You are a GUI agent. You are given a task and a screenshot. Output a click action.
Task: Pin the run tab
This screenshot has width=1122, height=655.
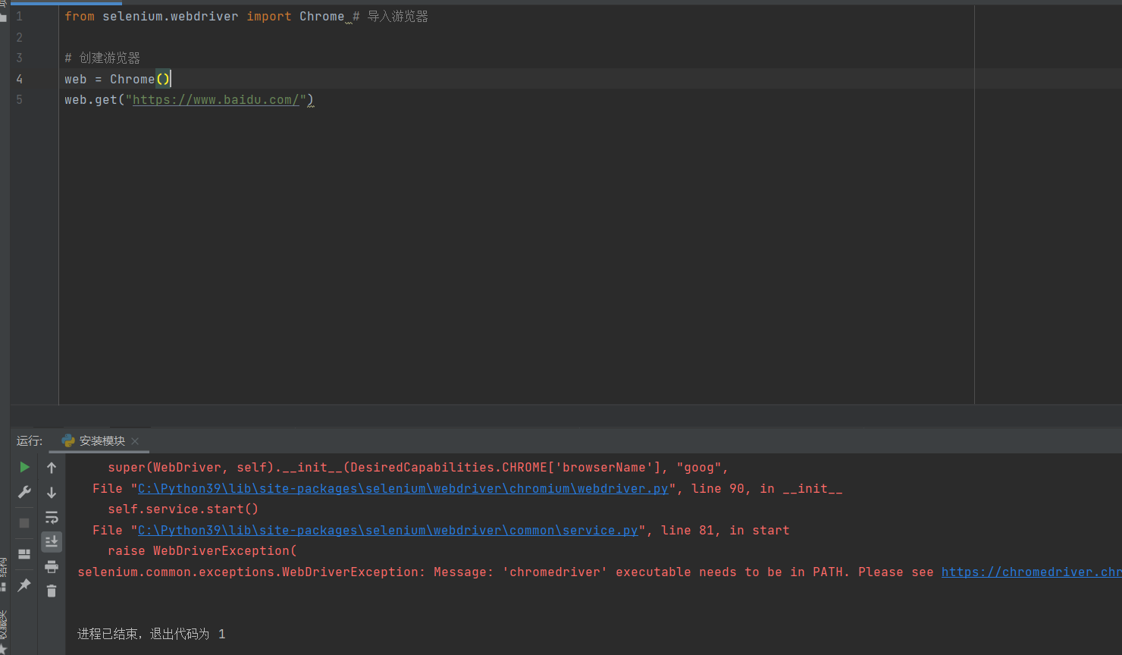[24, 585]
